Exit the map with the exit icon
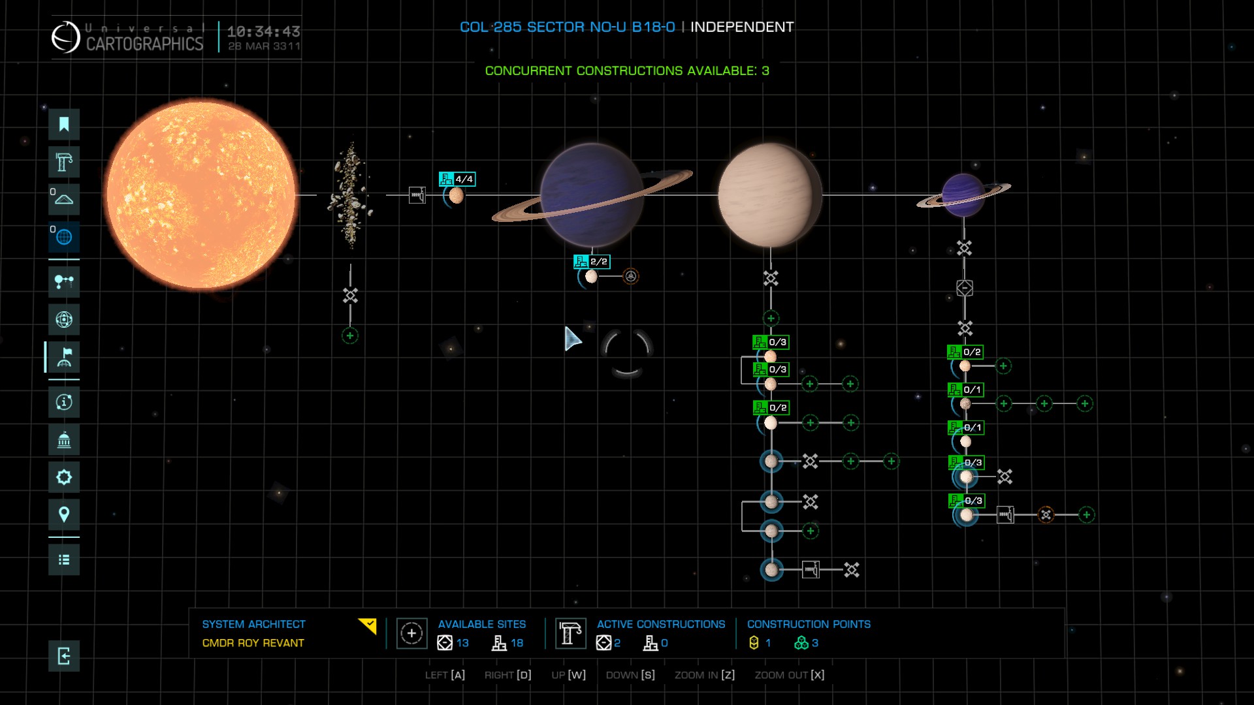This screenshot has height=705, width=1254. [x=64, y=656]
